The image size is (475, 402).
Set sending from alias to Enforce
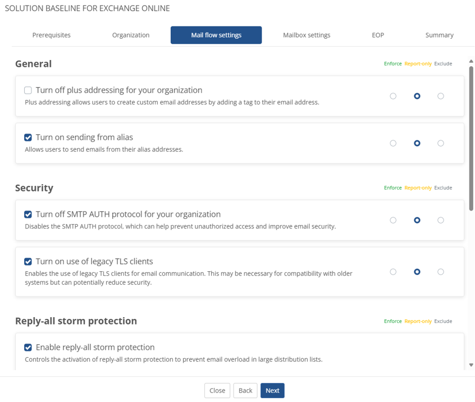[393, 143]
